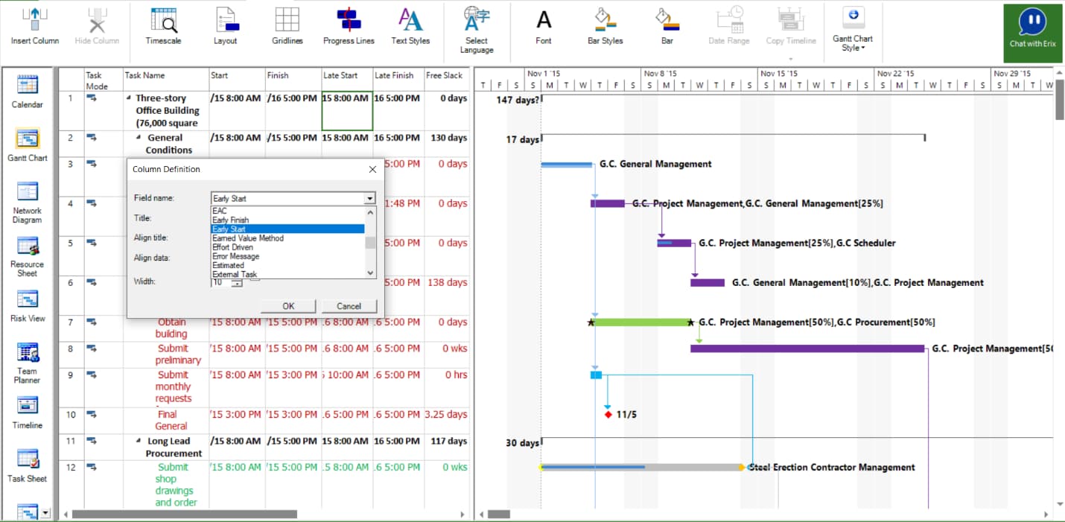Open the Resource Sheet view
Screen dimensions: 1065x522
point(27,249)
